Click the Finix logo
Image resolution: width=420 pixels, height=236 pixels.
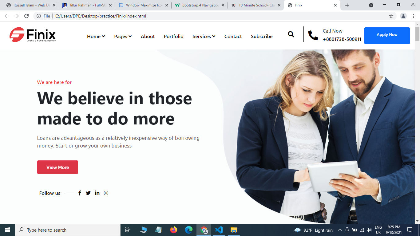click(33, 35)
